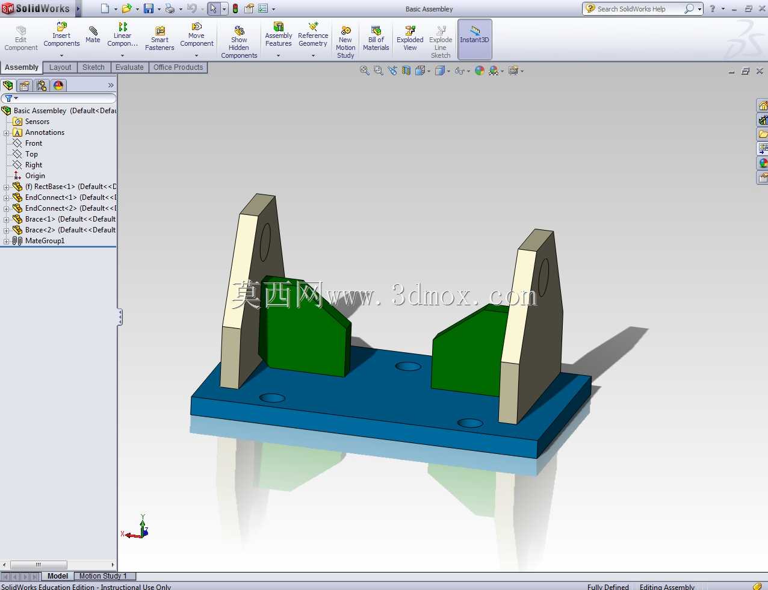Open SolidWorks Resources home task pane
The width and height of the screenshot is (768, 590).
[763, 106]
